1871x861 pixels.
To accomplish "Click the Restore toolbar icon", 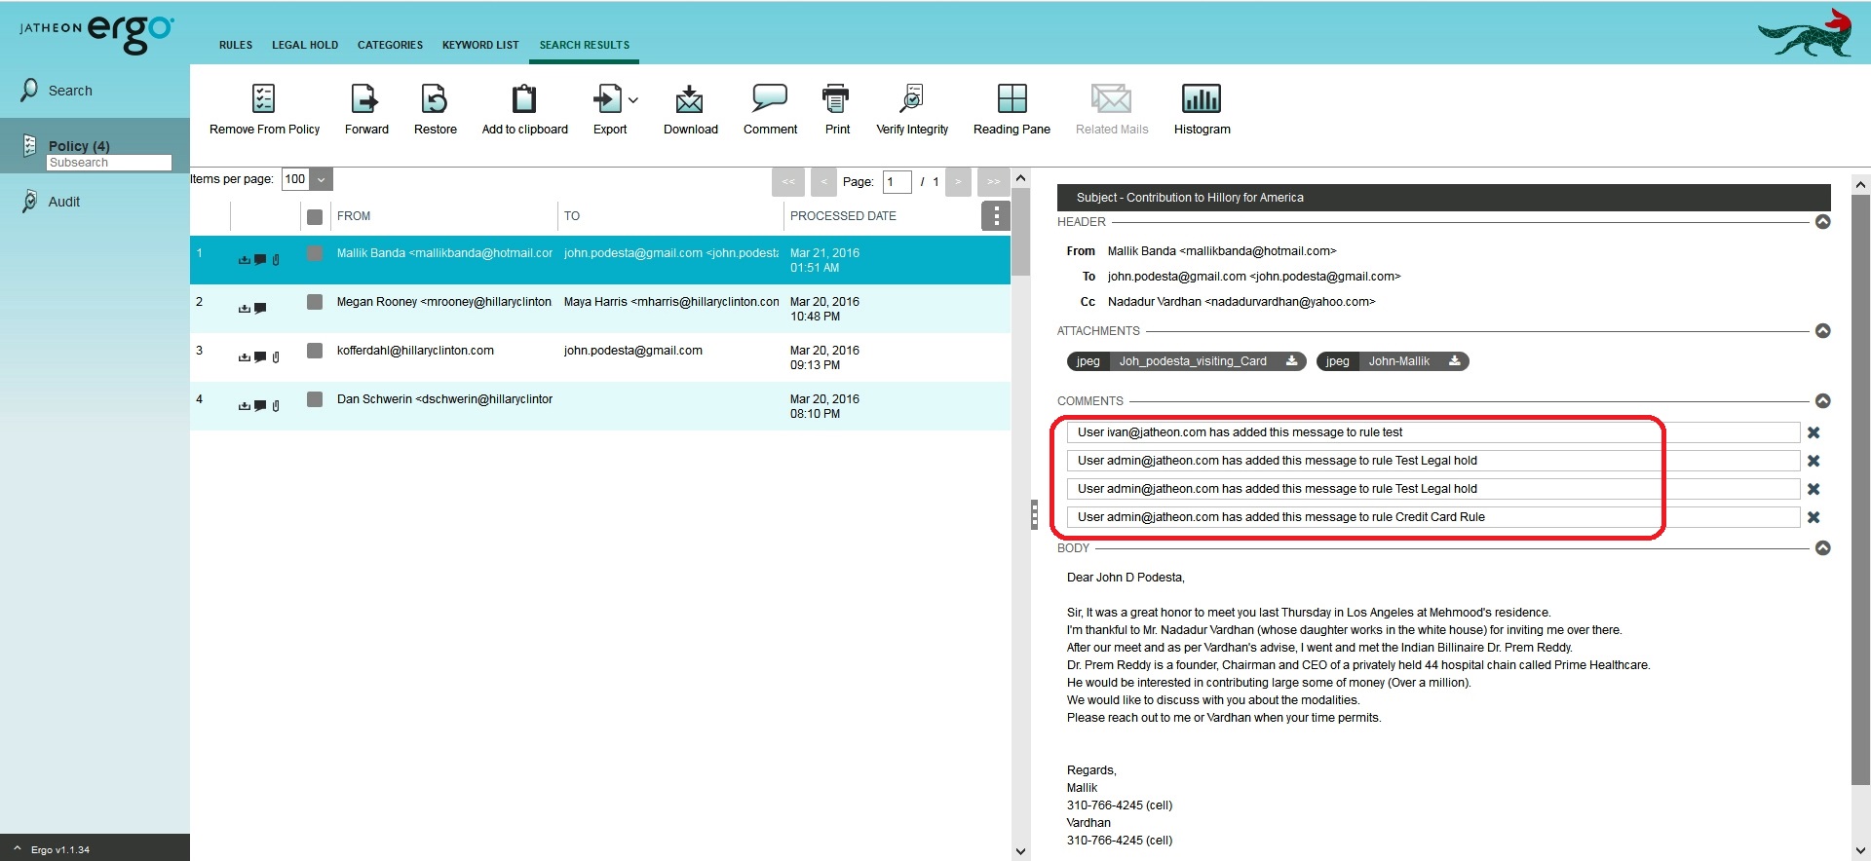I will tap(435, 98).
